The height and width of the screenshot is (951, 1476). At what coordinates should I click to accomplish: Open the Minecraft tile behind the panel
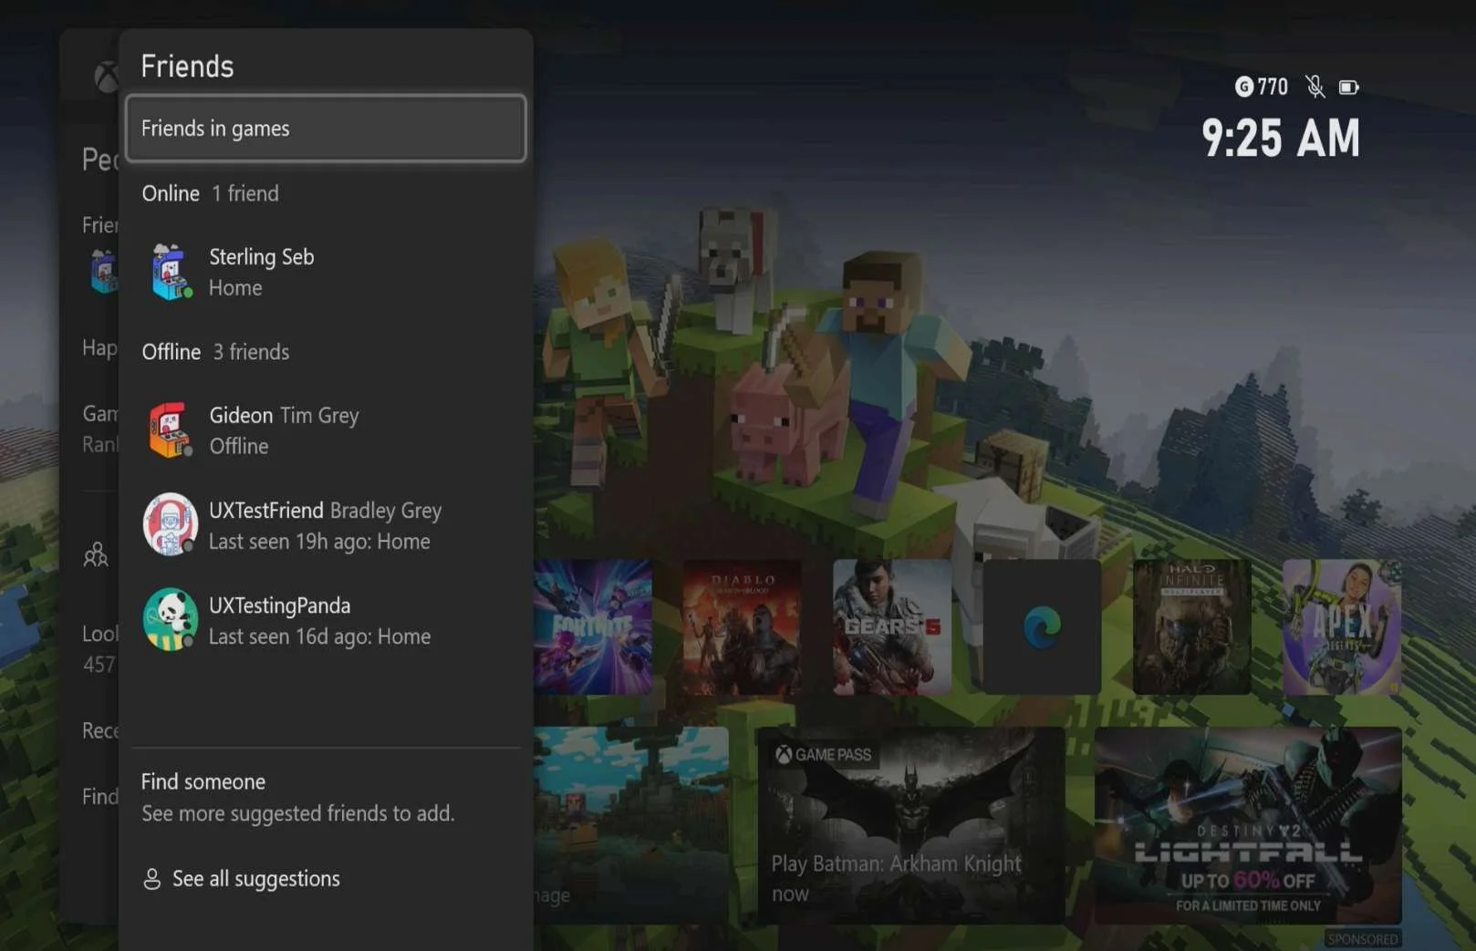coord(631,825)
